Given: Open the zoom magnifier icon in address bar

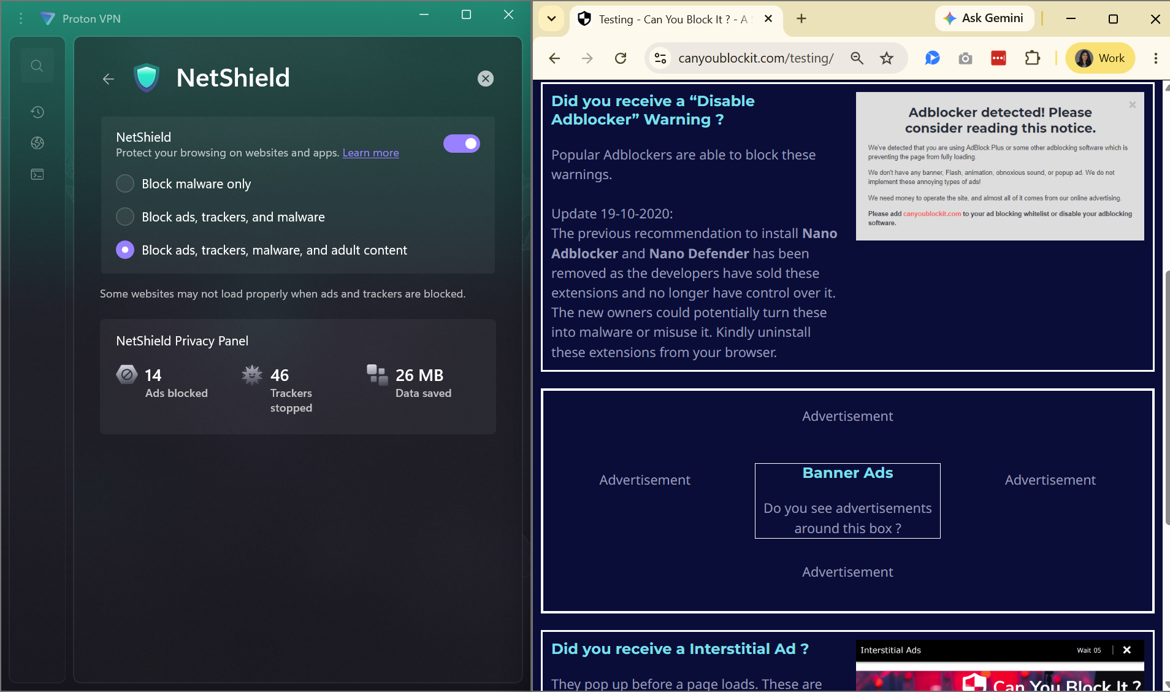Looking at the screenshot, I should pos(857,58).
